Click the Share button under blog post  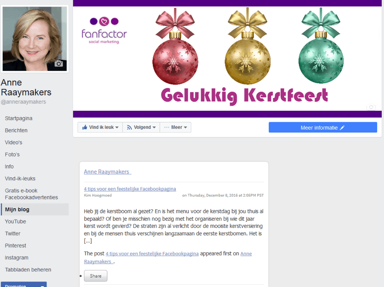(96, 276)
